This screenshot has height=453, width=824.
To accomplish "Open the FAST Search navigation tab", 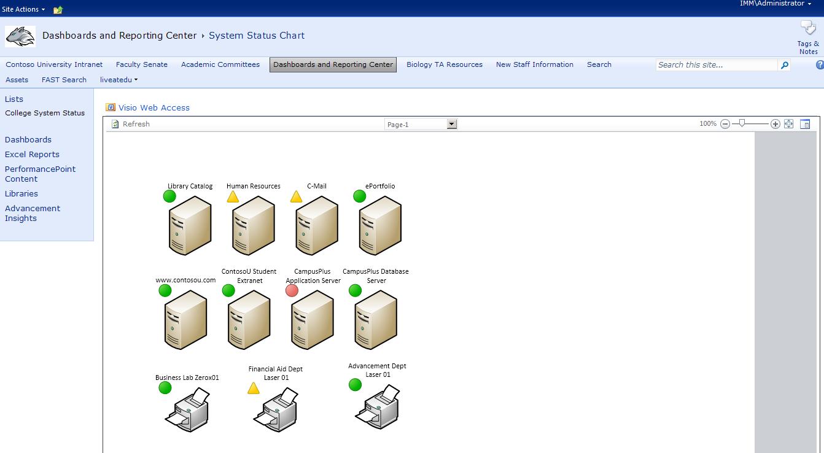I will (x=64, y=80).
